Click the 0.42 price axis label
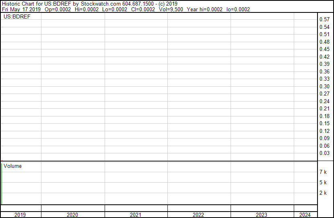 [x=324, y=57]
